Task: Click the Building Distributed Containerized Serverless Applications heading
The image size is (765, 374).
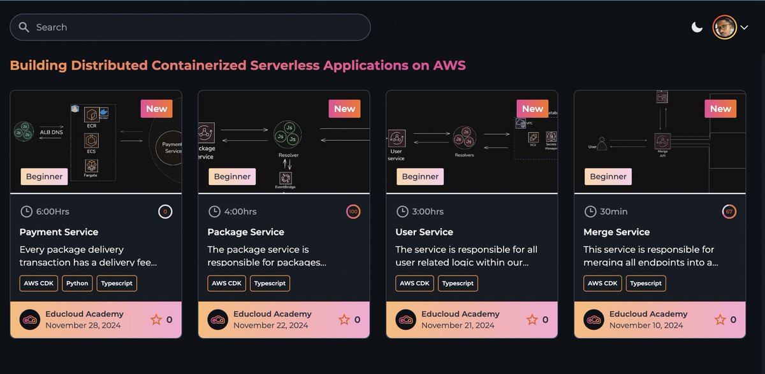Action: pos(238,65)
